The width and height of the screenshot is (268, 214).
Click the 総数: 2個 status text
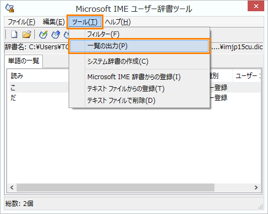point(19,203)
